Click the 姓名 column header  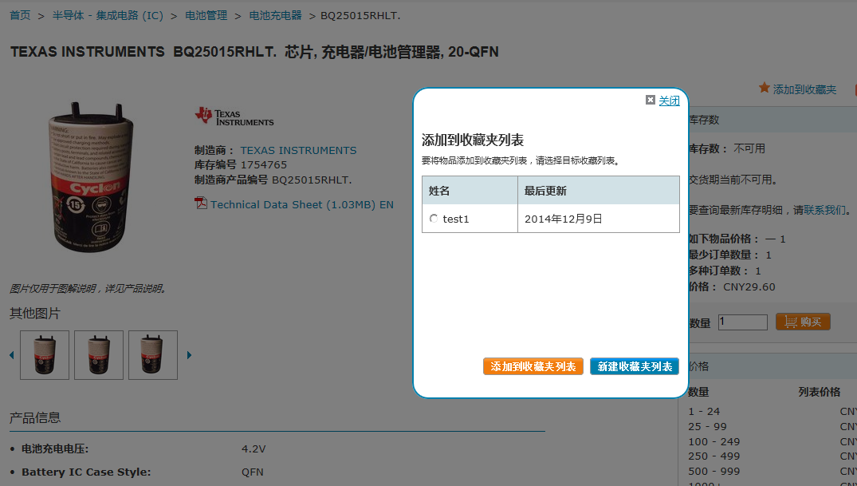(470, 191)
